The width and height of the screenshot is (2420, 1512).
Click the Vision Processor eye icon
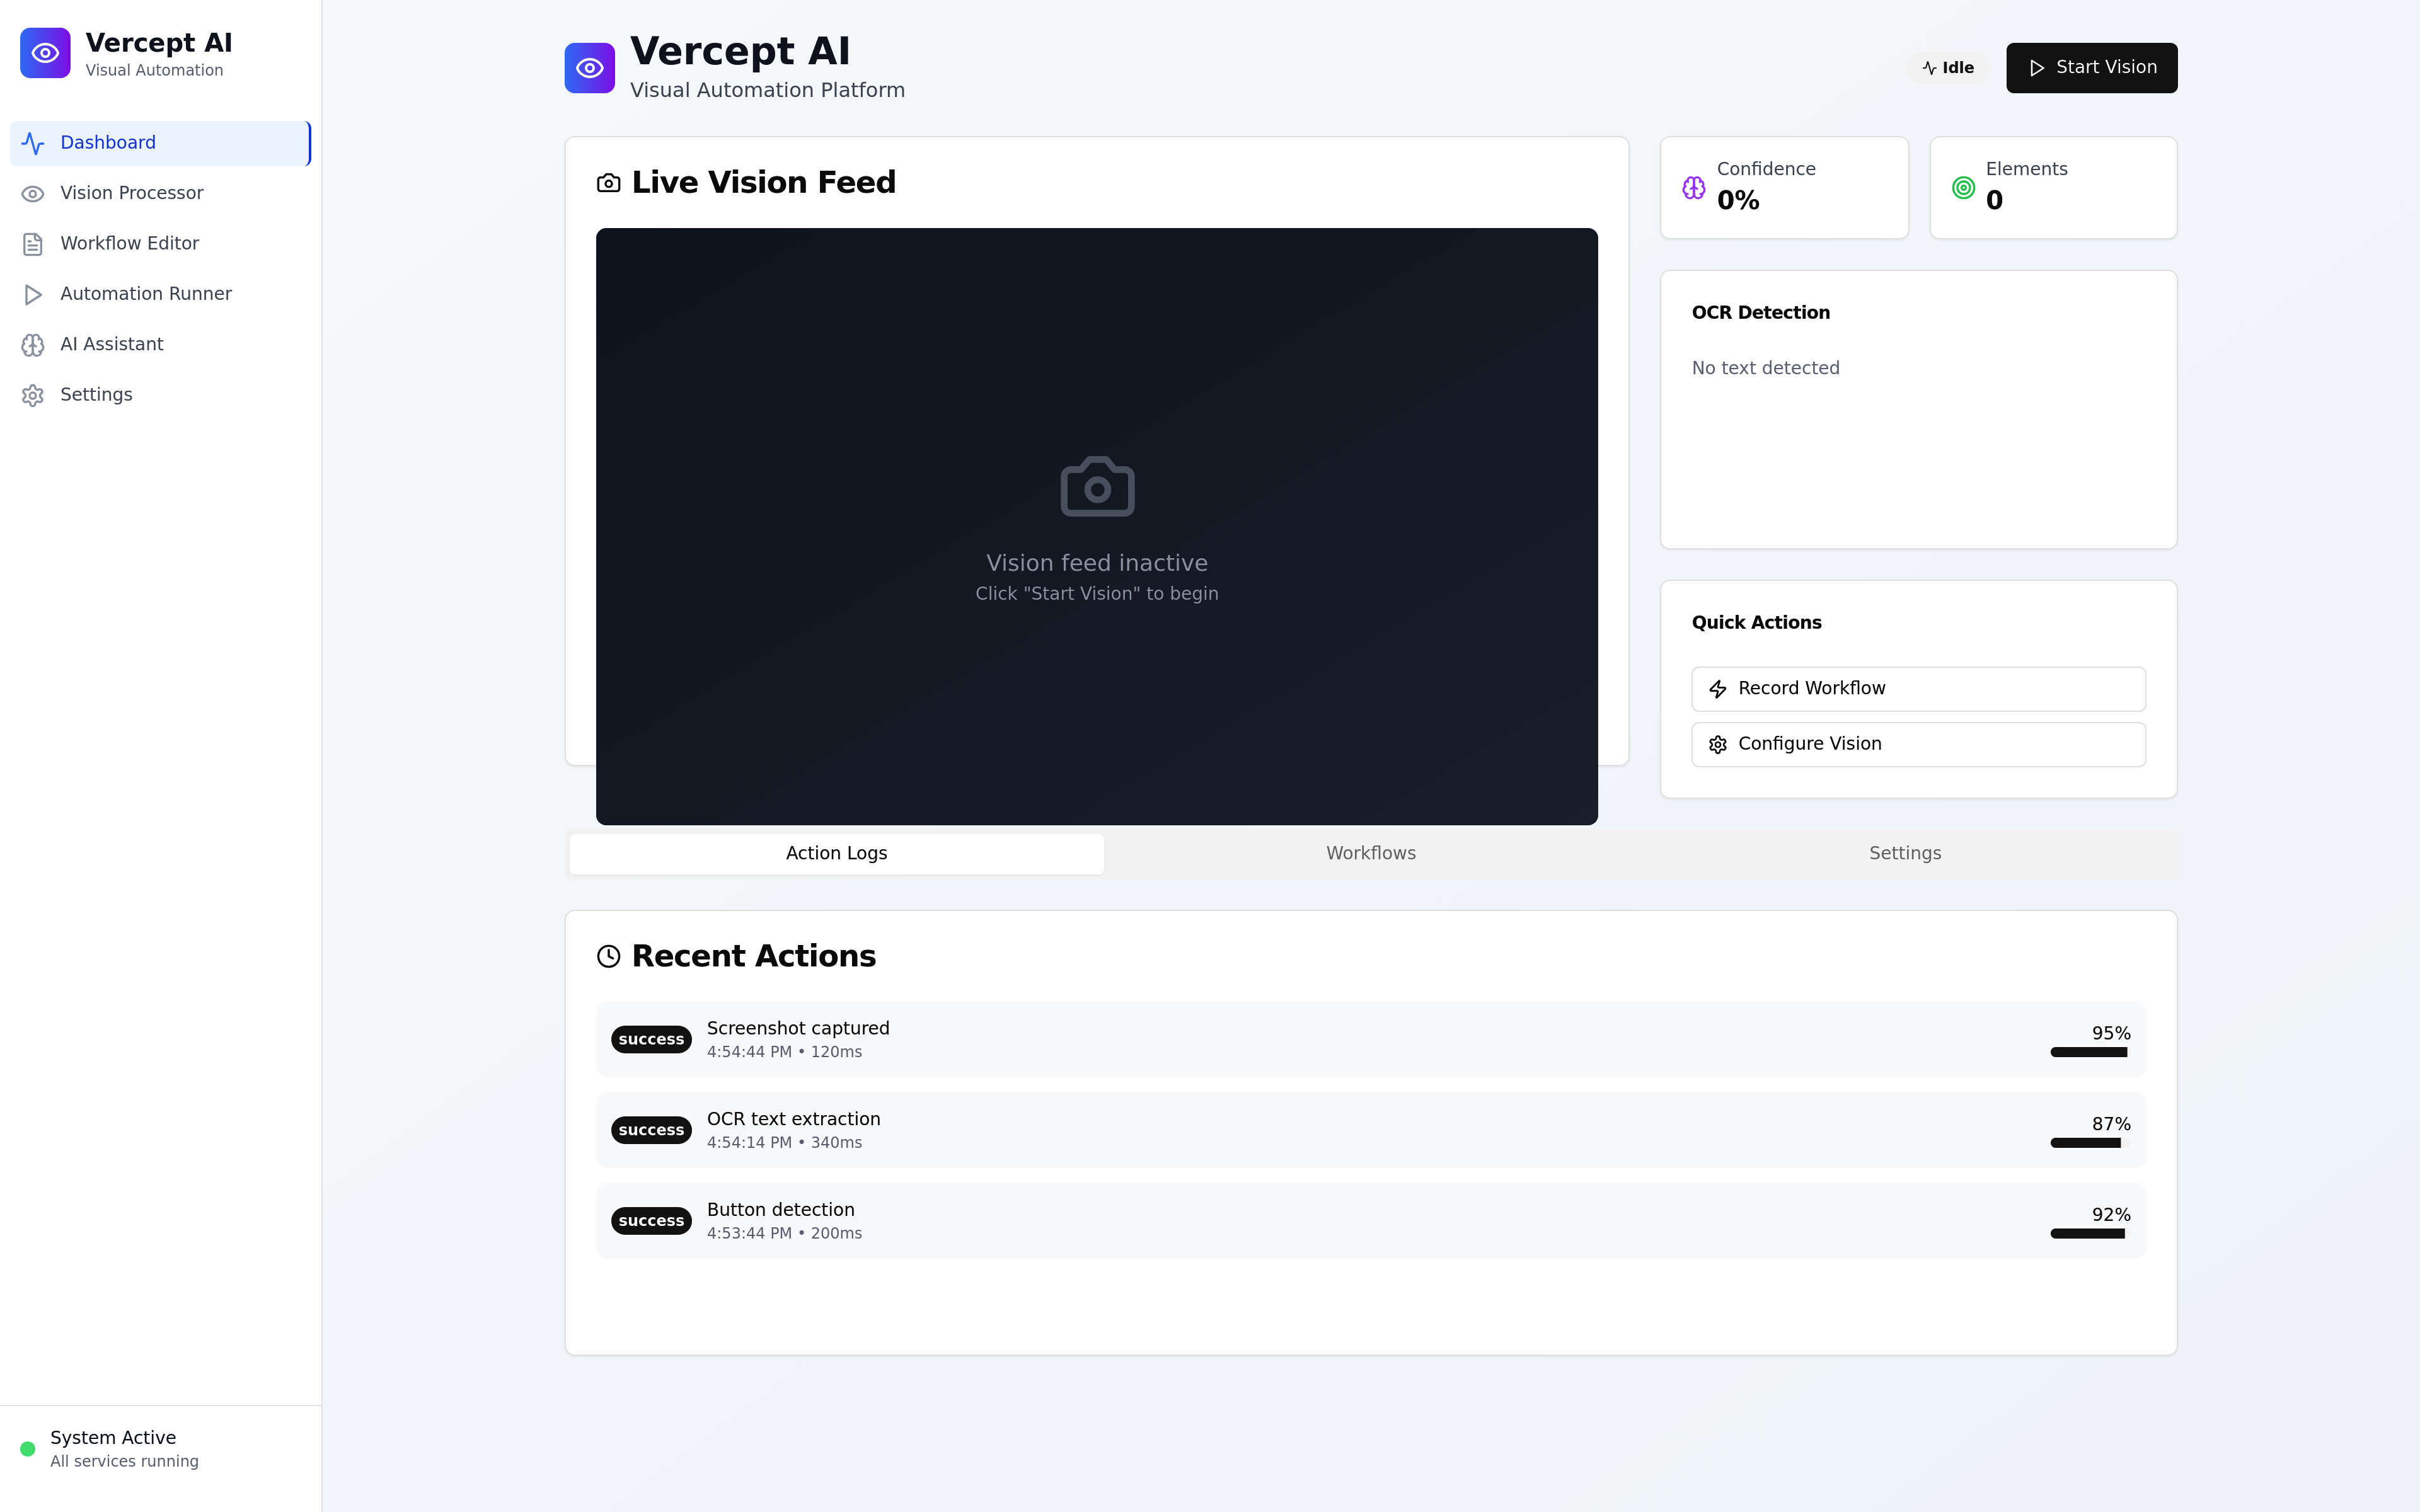[x=33, y=194]
